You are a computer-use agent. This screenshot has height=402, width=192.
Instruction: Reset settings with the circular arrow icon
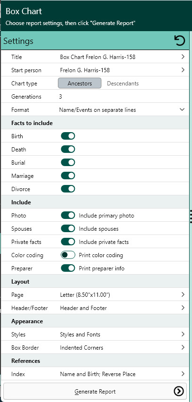tap(179, 41)
